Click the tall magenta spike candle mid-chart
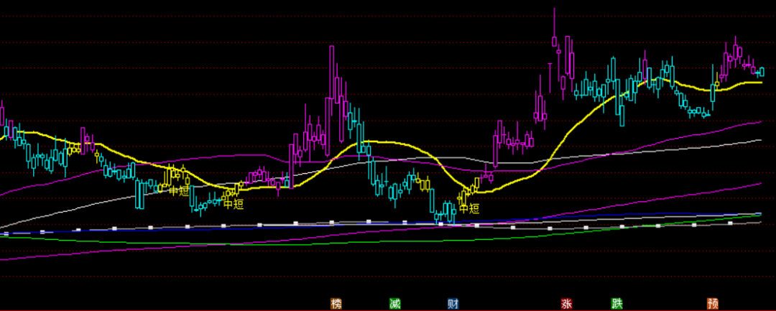 [332, 79]
